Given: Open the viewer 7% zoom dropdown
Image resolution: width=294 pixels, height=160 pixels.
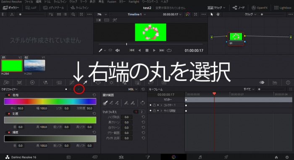Looking at the screenshot, I should point(102,14).
